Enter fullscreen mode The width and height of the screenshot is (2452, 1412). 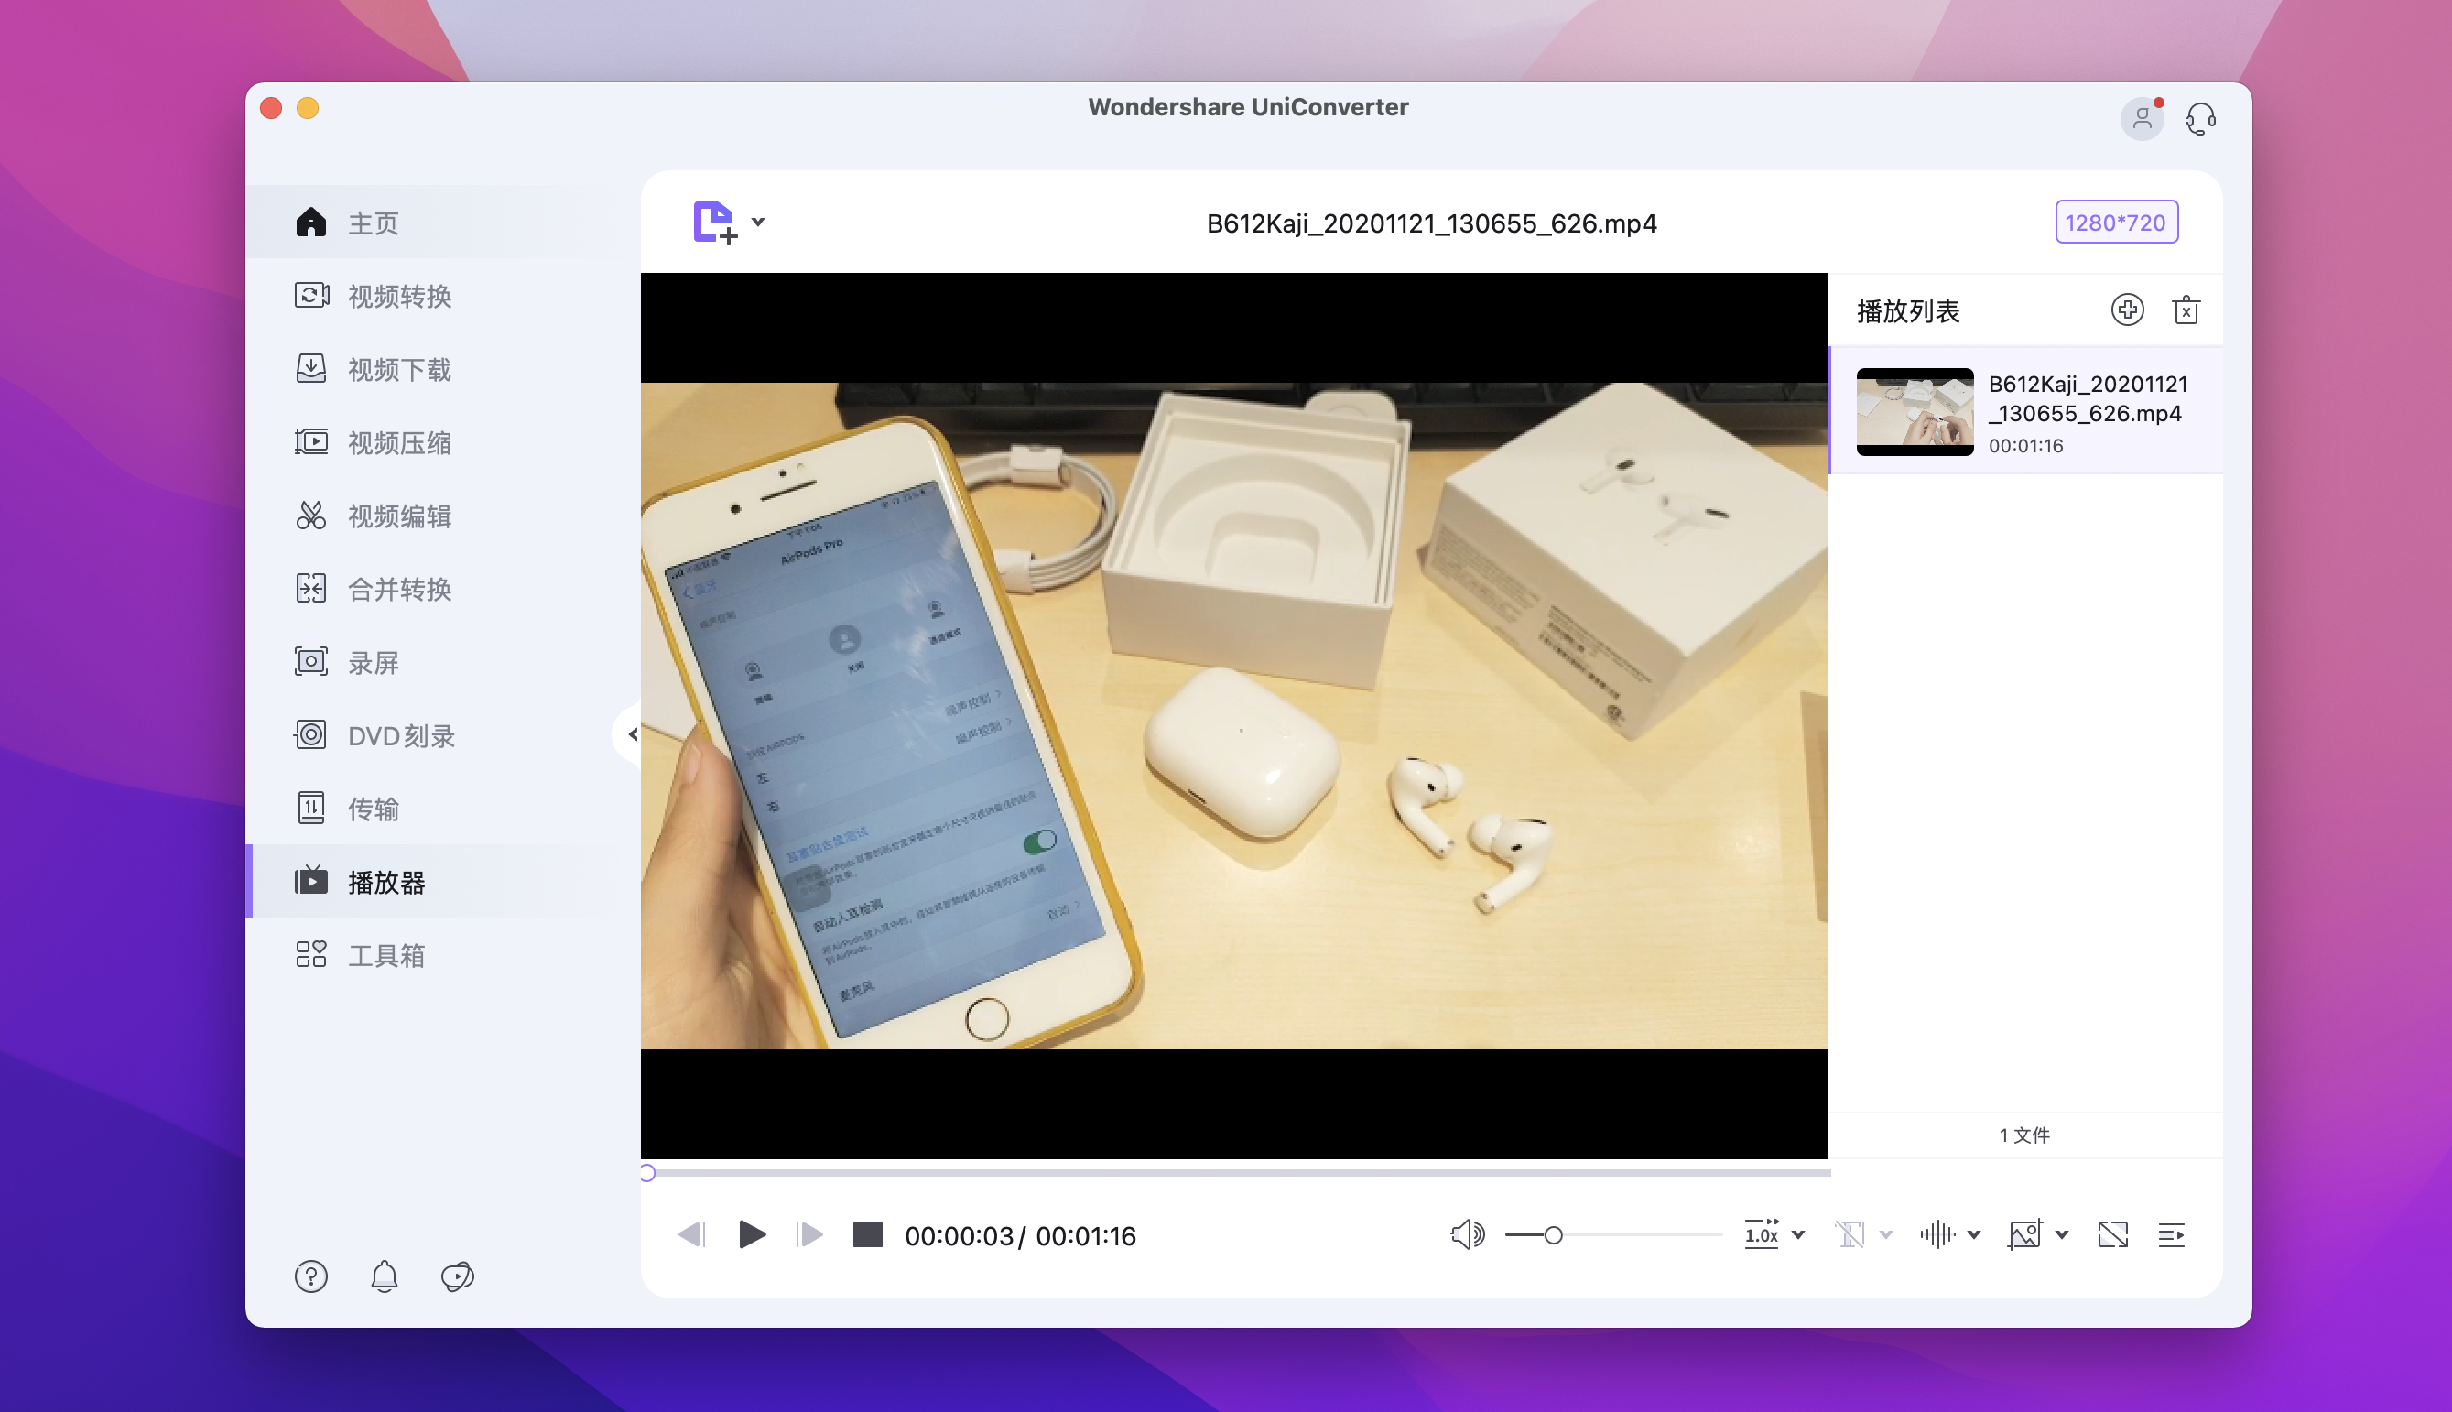2112,1234
